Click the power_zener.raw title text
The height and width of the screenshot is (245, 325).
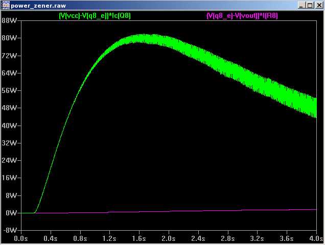pos(38,6)
